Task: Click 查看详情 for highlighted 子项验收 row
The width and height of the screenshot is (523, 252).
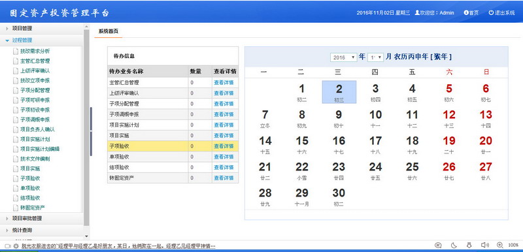Action: pyautogui.click(x=224, y=146)
